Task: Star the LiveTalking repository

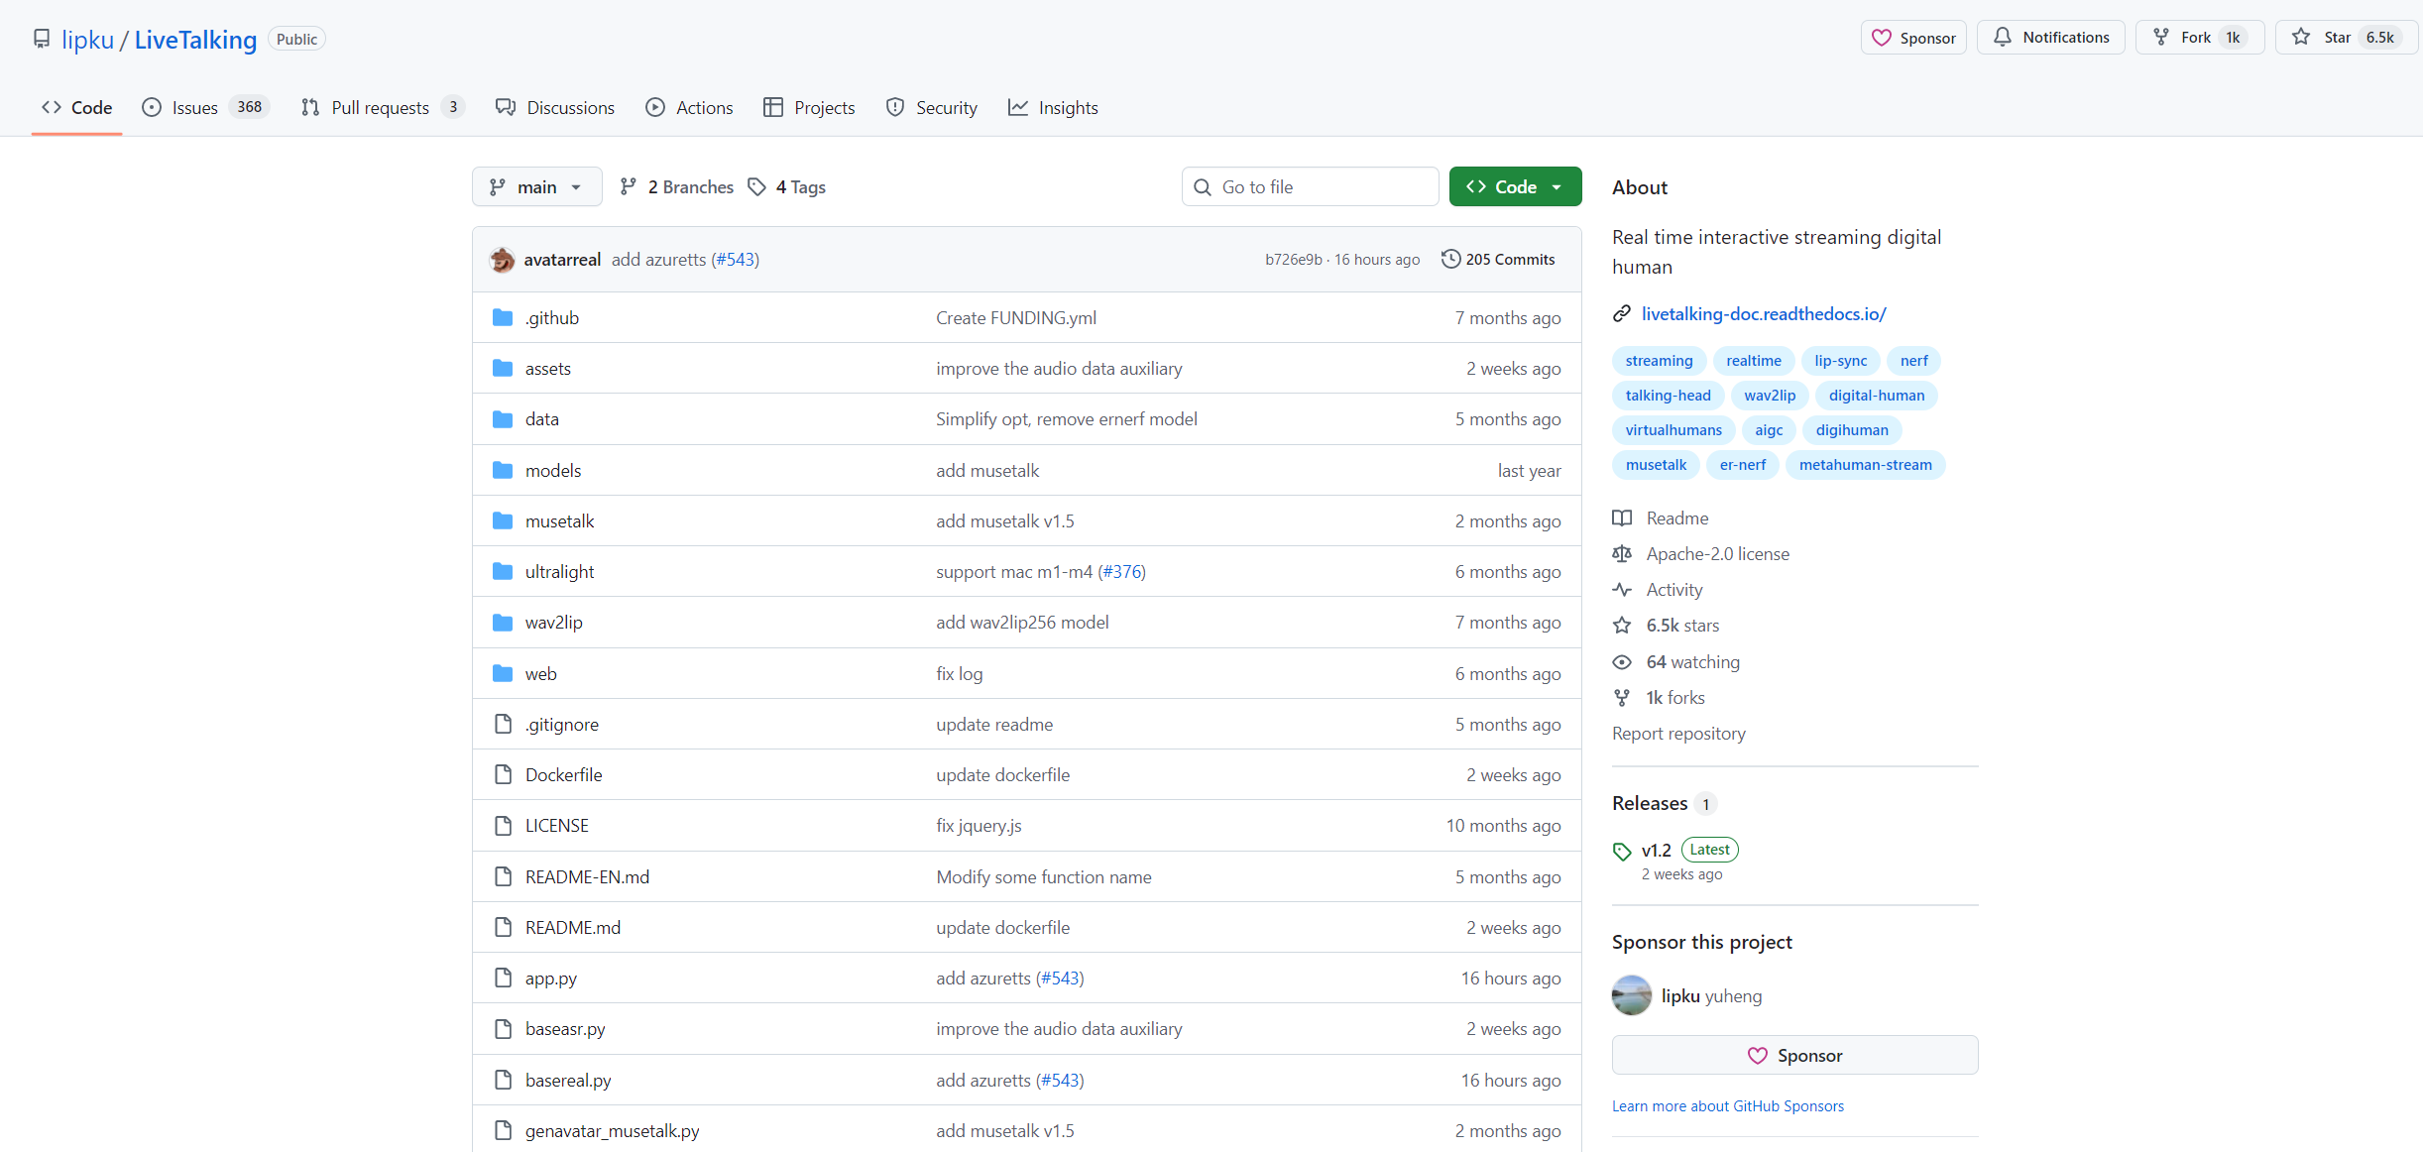Action: [x=2346, y=38]
